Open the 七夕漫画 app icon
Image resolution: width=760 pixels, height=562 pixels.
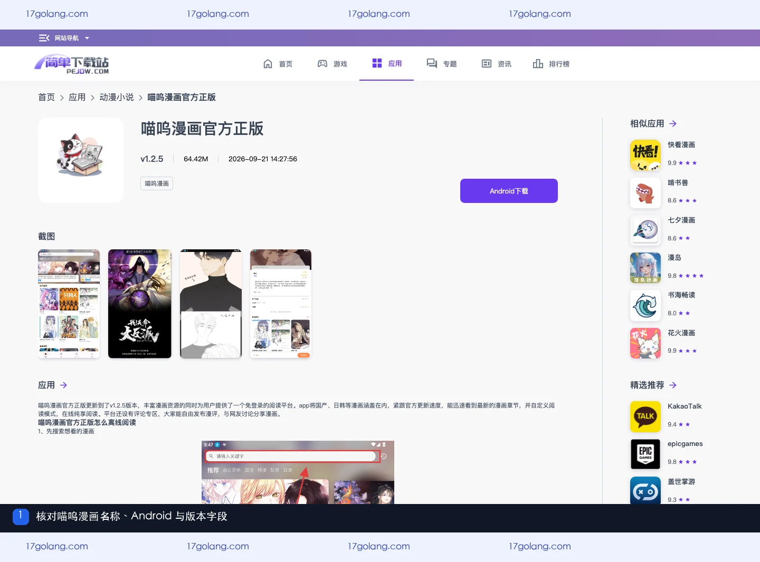645,230
